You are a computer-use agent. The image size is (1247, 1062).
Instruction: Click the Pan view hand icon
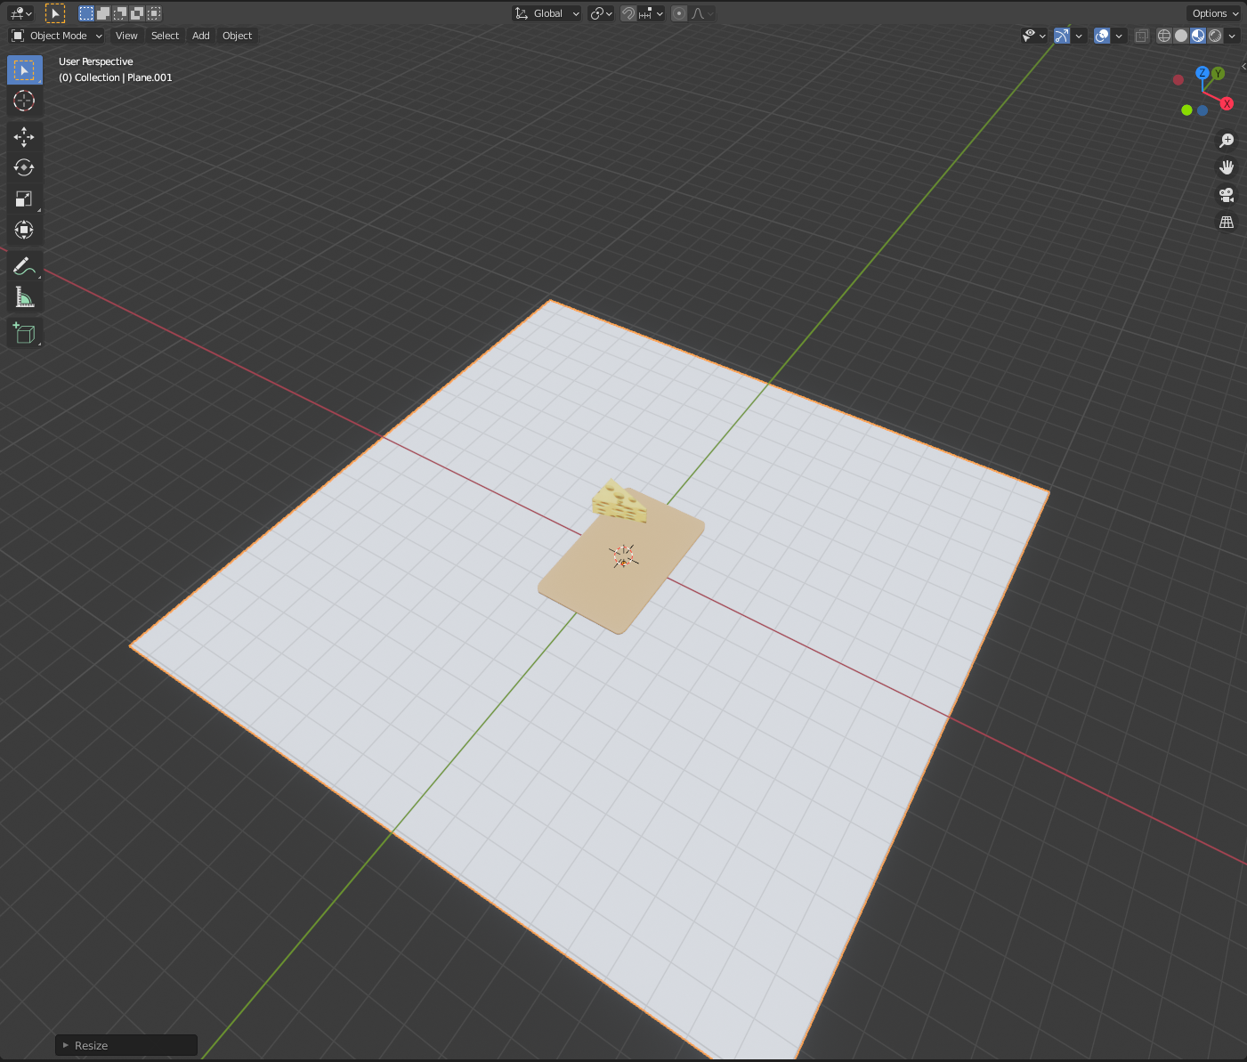1227,167
